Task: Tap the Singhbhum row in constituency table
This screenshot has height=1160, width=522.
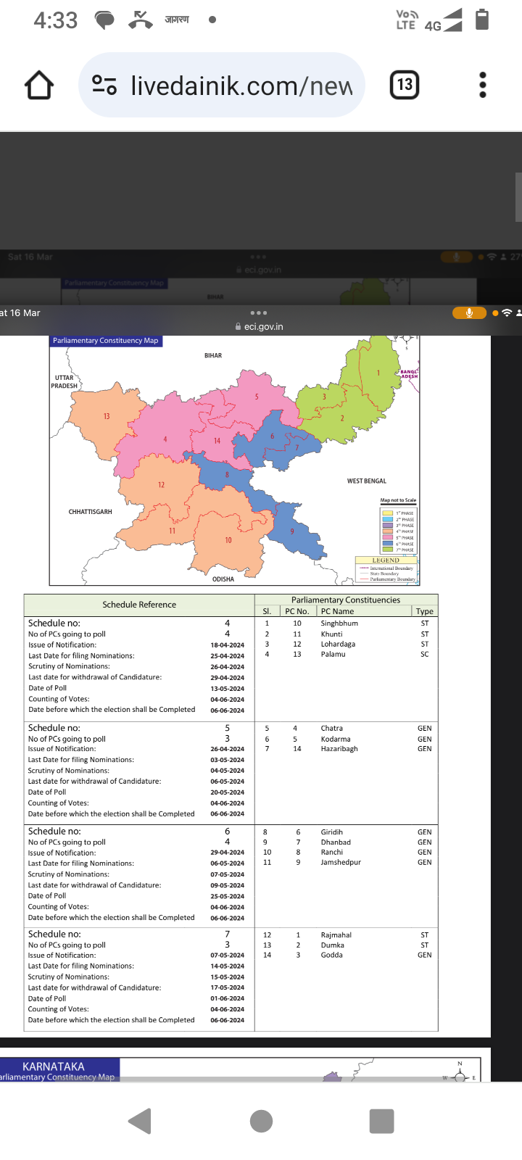Action: [339, 623]
